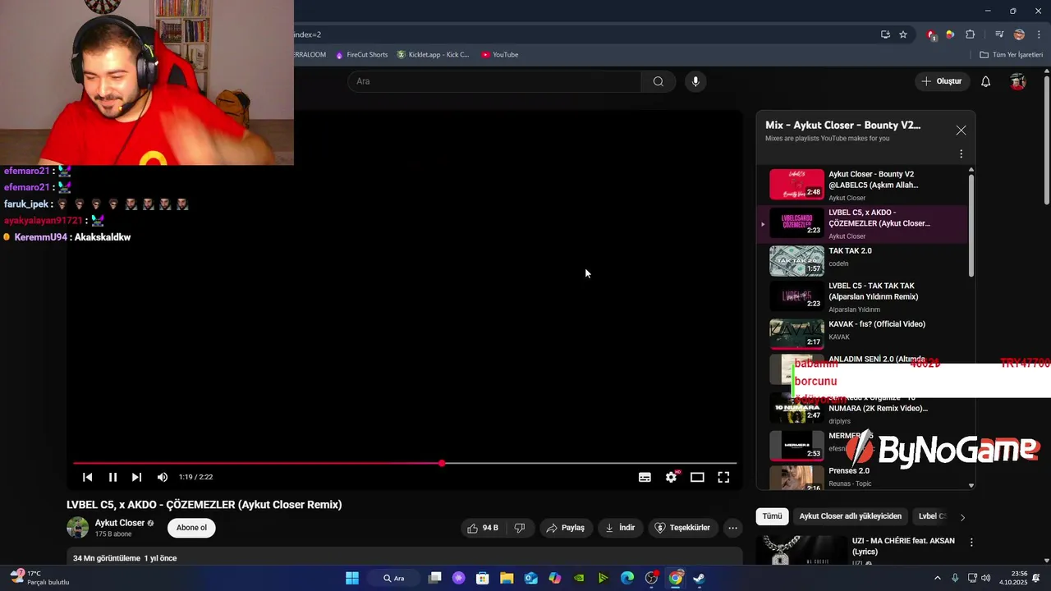1051x591 pixels.
Task: Open more actions ellipsis below video
Action: tap(733, 528)
